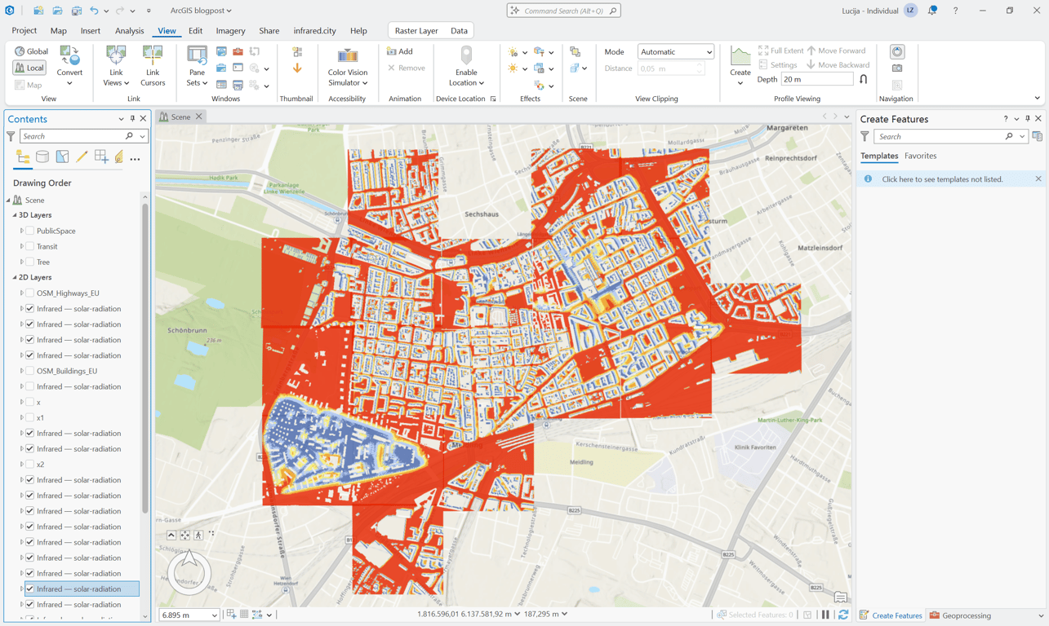Open the Pane Sets menu
This screenshot has height=626, width=1049.
pyautogui.click(x=197, y=67)
